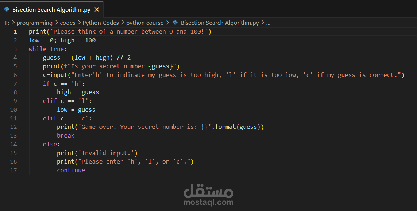This screenshot has width=417, height=211.
Task: Click the F: drive in the breadcrumb
Action: (x=7, y=23)
